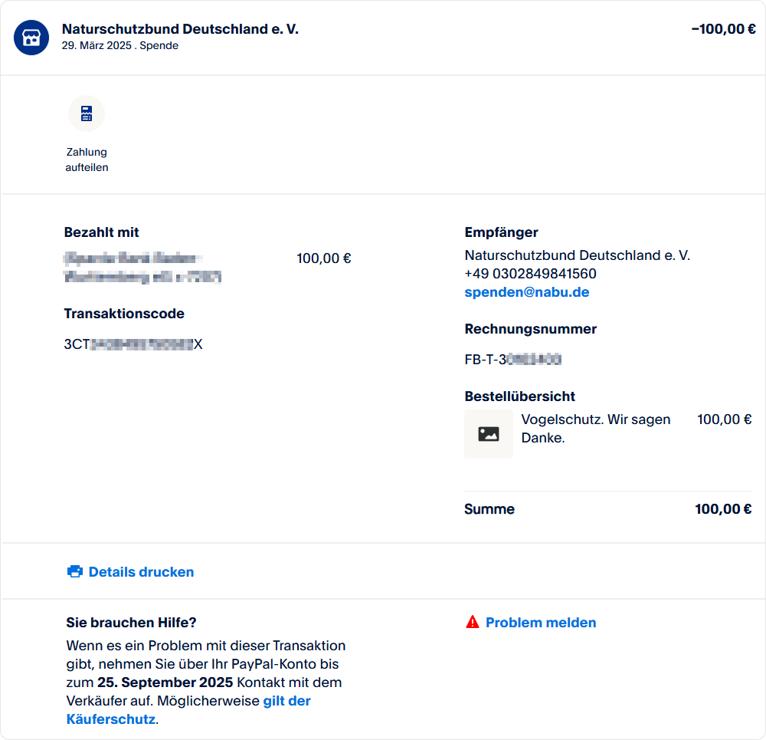Click the Summe total amount 100,00 €
Viewport: 766px width, 740px height.
click(x=723, y=509)
